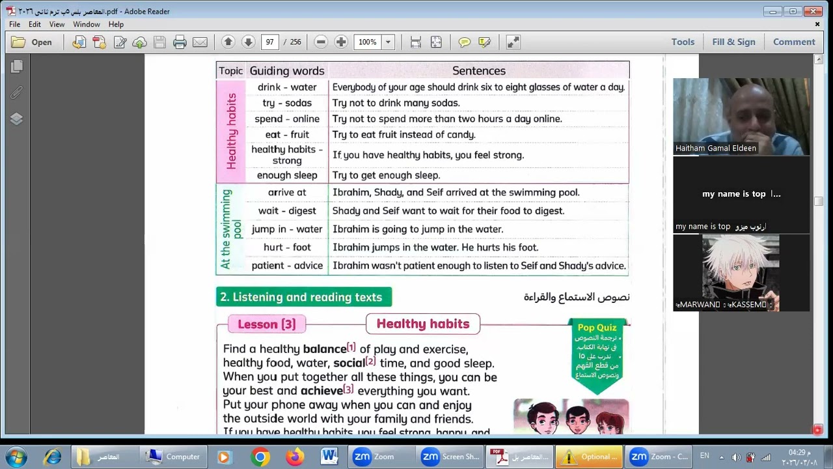
Task: Click the Fit width scrolling mode icon
Action: click(416, 42)
